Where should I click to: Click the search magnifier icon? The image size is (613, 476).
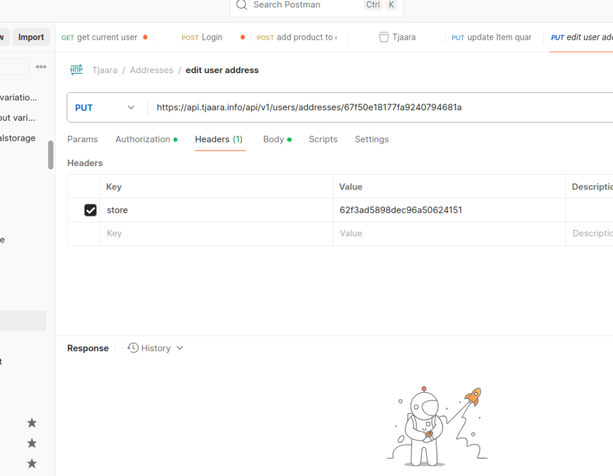(242, 5)
